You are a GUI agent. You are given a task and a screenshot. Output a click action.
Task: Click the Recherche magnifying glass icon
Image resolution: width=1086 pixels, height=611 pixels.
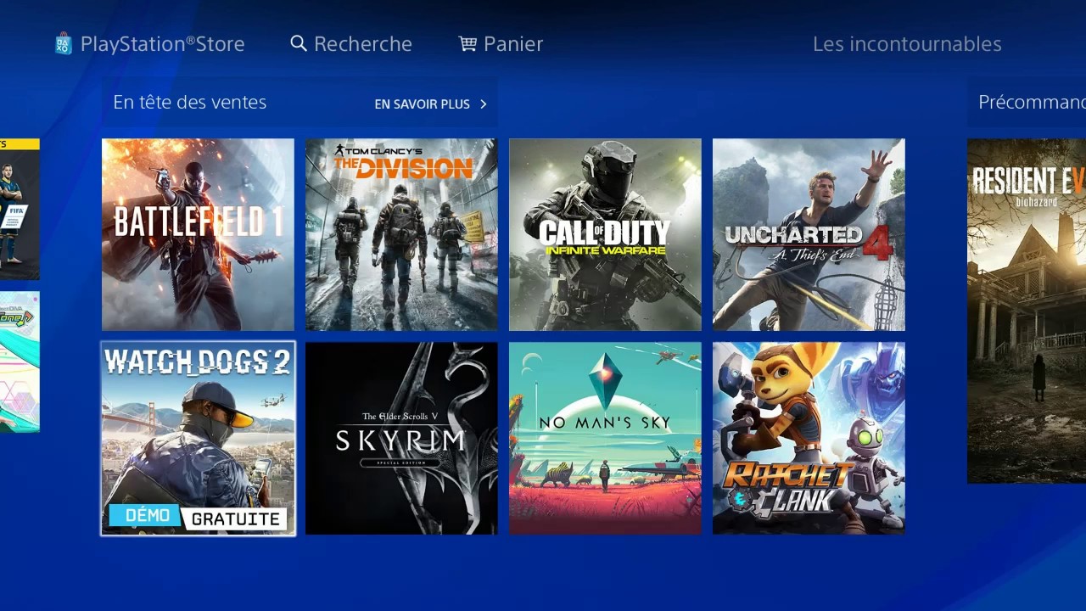tap(298, 43)
